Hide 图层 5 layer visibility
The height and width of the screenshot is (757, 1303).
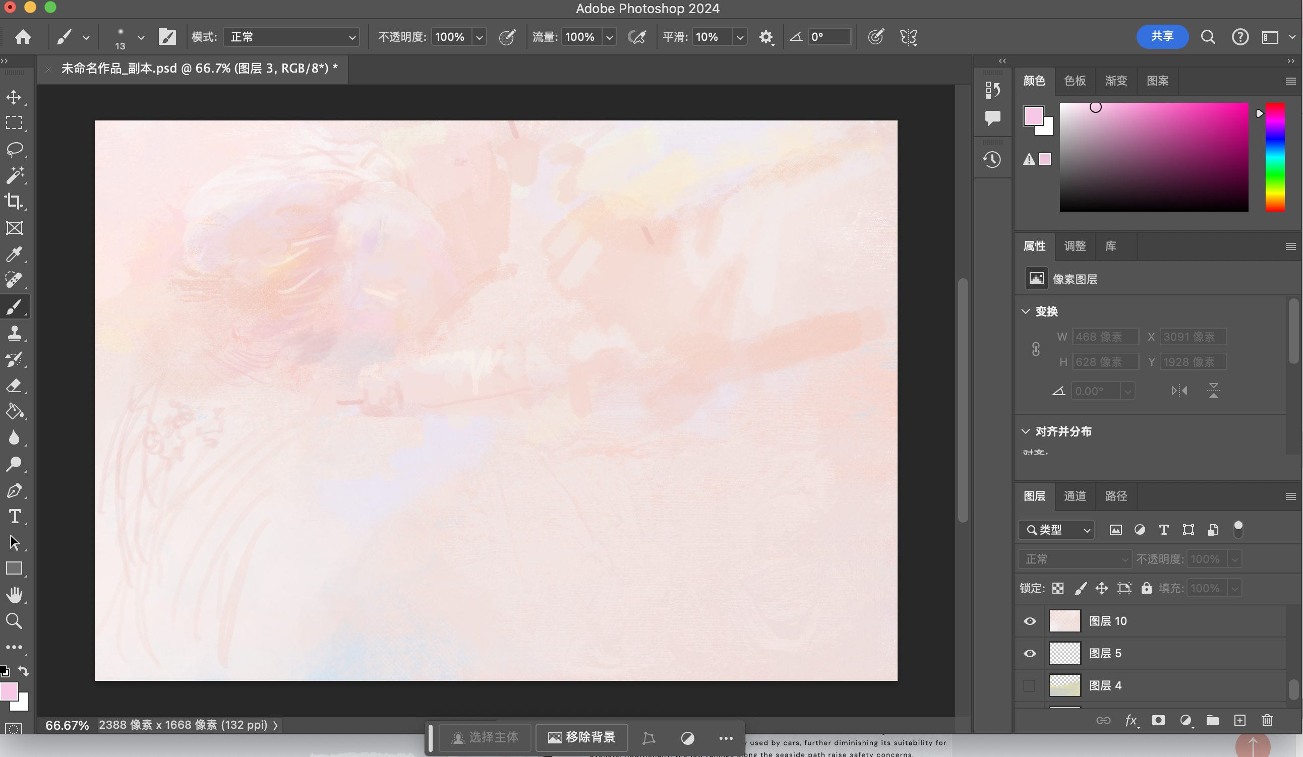coord(1030,654)
